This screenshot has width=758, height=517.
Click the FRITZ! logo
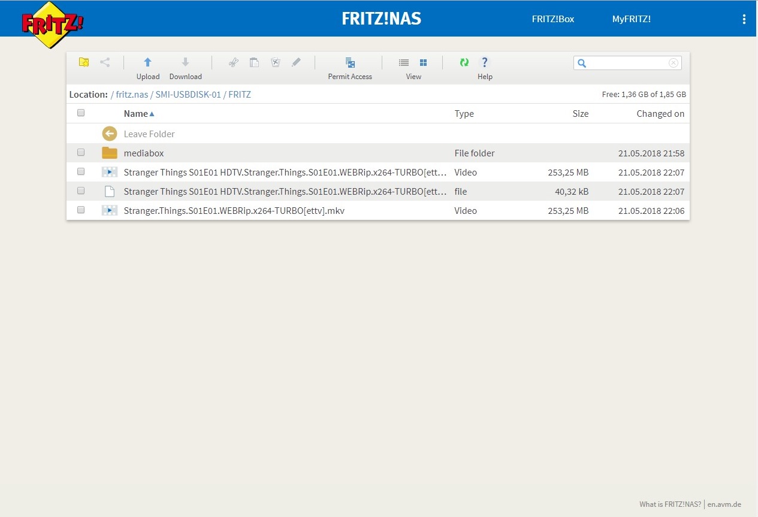pyautogui.click(x=52, y=25)
